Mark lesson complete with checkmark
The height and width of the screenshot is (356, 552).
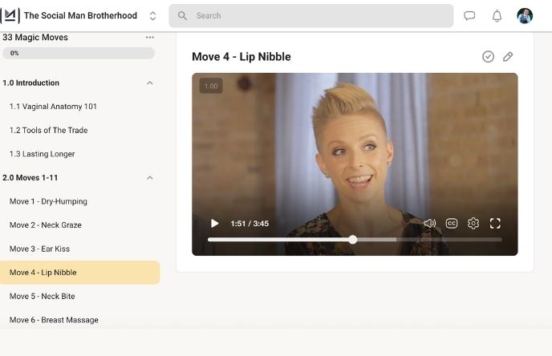[x=488, y=57]
